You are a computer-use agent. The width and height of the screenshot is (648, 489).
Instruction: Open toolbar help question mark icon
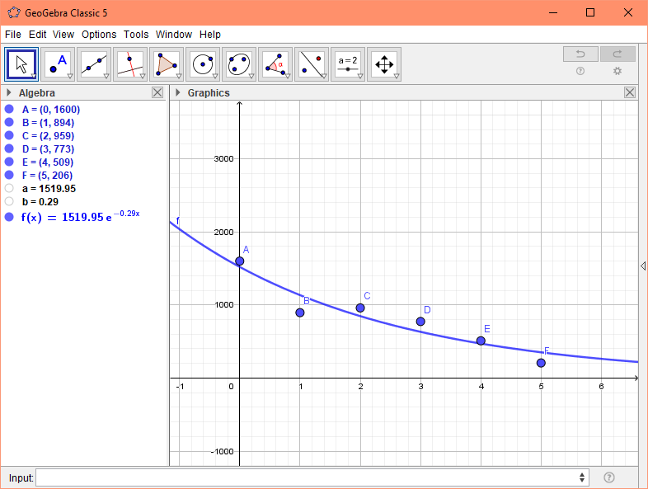coord(580,71)
